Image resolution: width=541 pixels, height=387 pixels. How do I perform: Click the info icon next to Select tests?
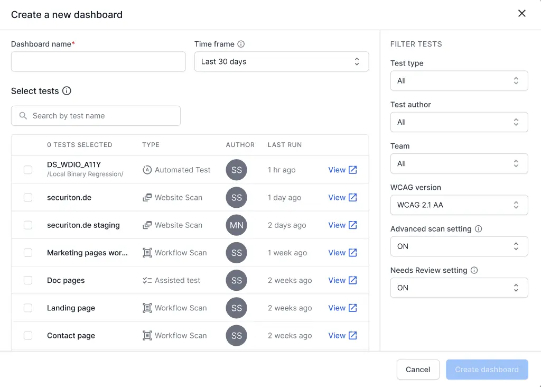[67, 91]
